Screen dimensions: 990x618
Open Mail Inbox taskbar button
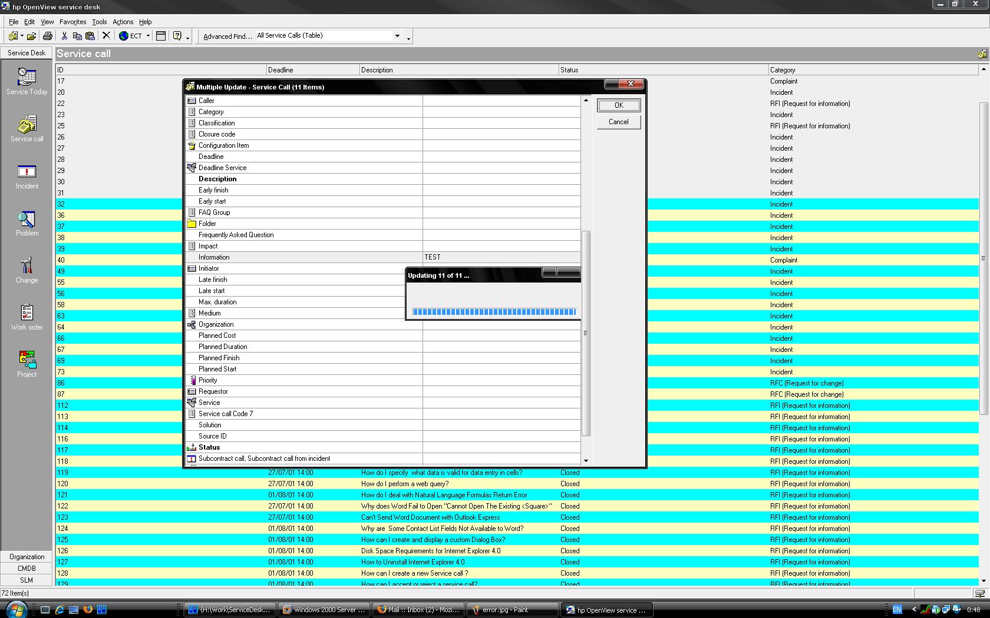point(418,610)
